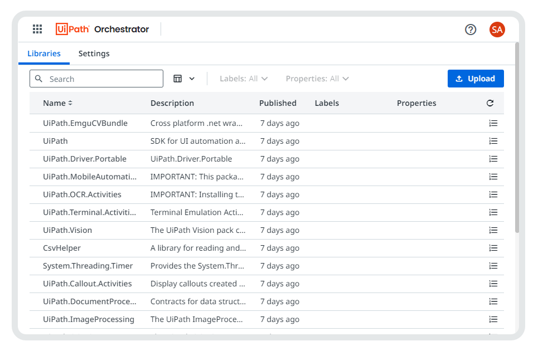Open the Help question mark icon
Viewport: 538px width, 351px height.
click(470, 30)
